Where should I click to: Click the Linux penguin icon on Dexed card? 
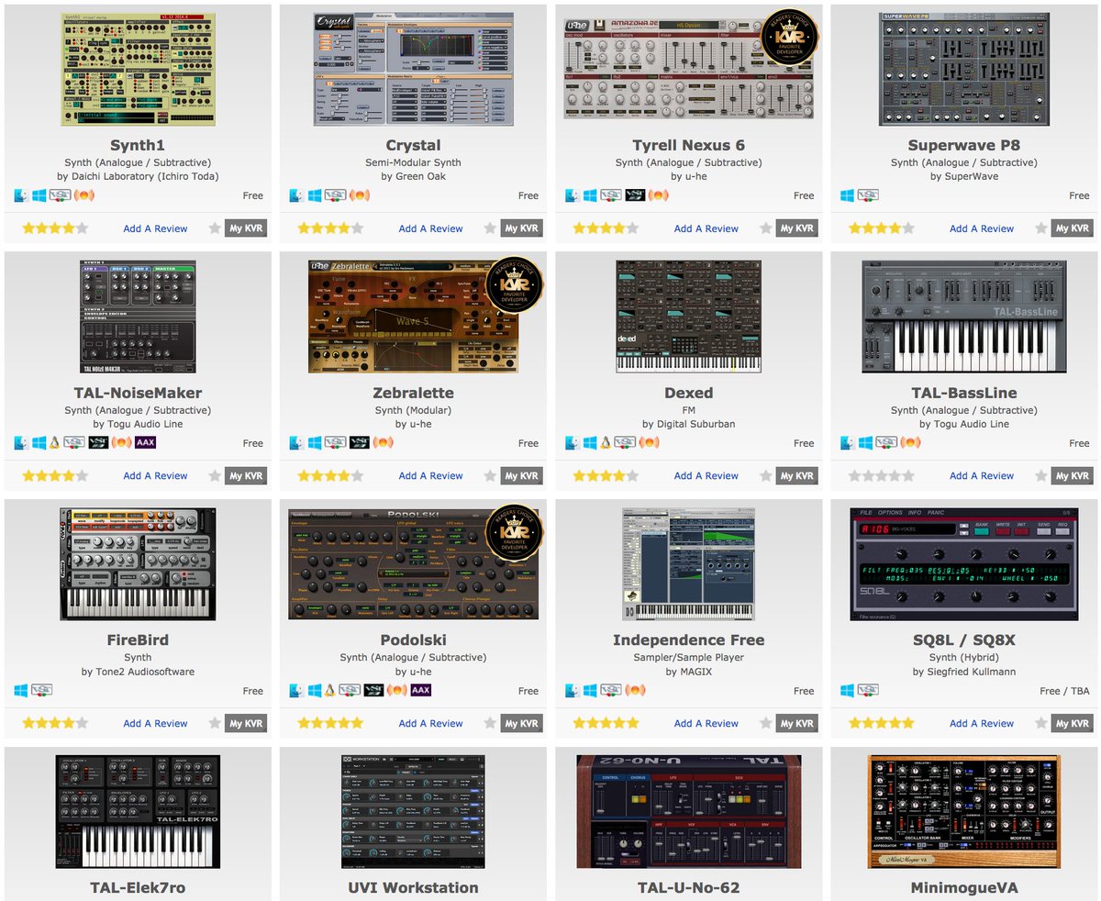click(x=606, y=443)
